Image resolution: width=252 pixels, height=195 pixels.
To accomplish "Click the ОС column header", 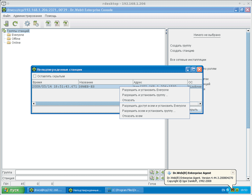I will click(195, 82).
